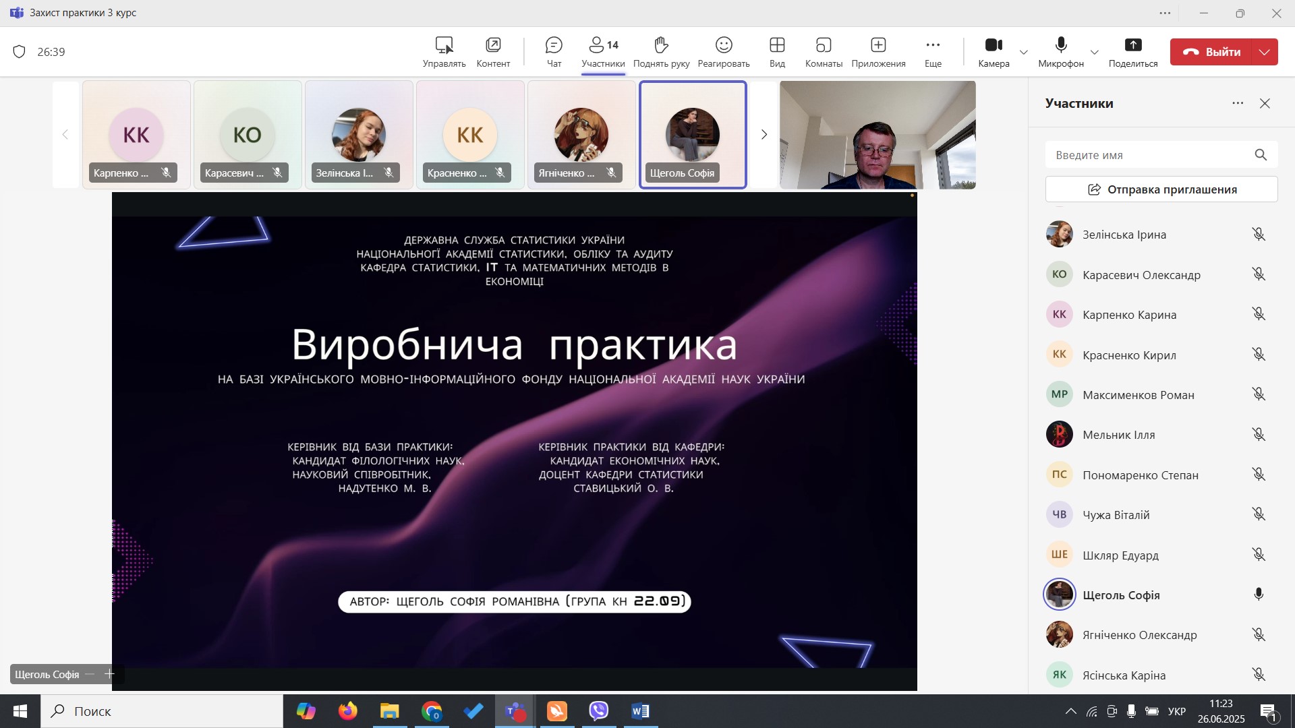Expand the microphone options dropdown arrow

[1094, 53]
